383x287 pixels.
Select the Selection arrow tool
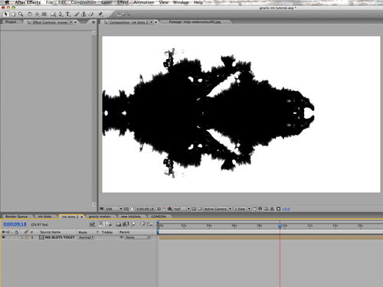click(x=6, y=14)
